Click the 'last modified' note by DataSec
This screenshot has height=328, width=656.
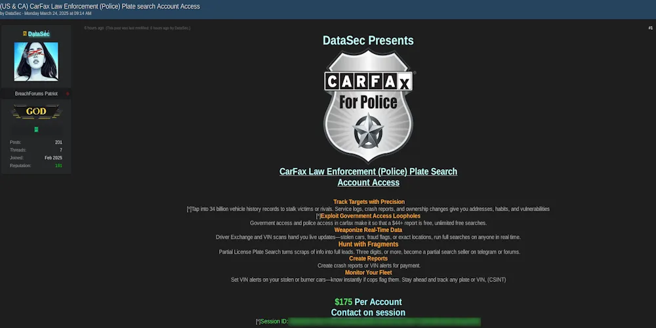click(x=148, y=28)
